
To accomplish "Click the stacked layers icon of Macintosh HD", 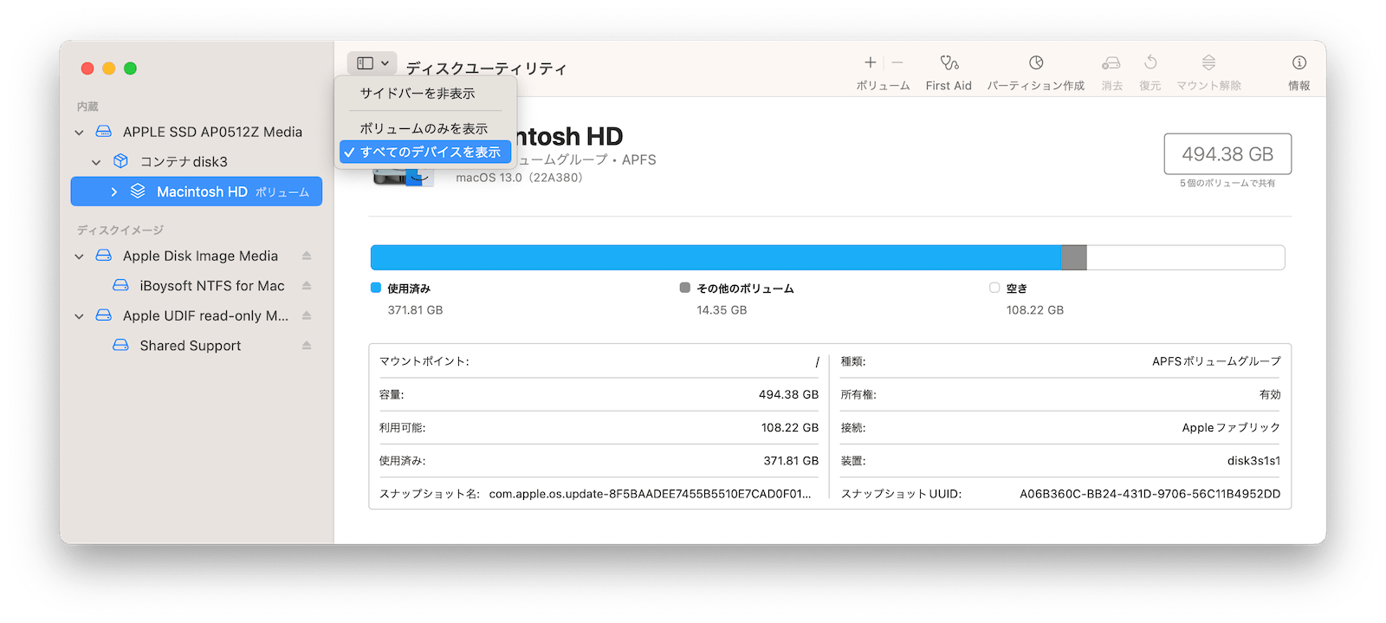I will point(138,191).
